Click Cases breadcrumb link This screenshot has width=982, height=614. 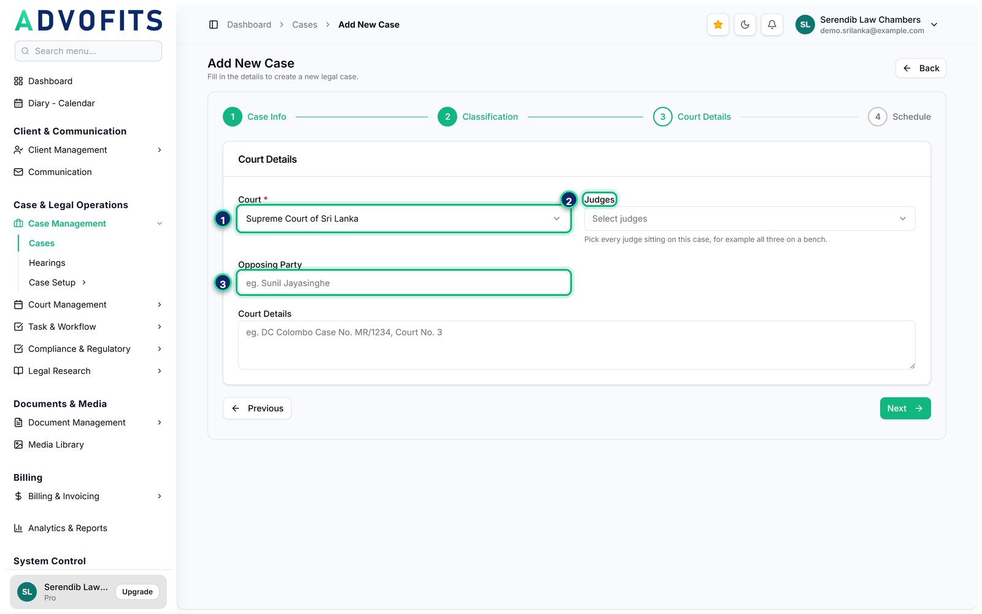click(x=305, y=25)
